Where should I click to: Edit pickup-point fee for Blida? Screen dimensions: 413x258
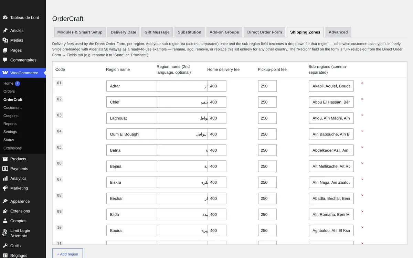[x=267, y=214]
